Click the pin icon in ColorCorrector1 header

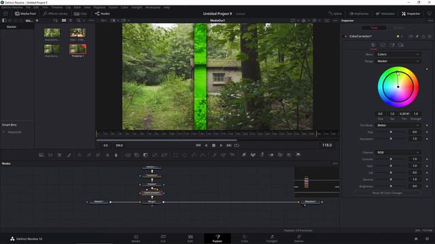417,36
